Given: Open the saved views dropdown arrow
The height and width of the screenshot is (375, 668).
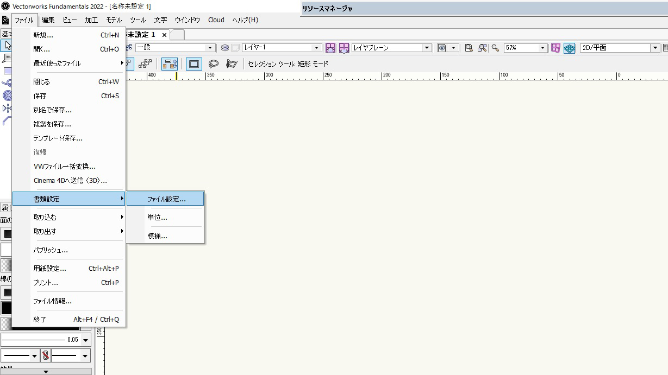Looking at the screenshot, I should [454, 48].
